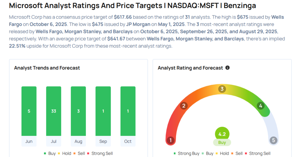Screen dimensions: 293x157
Task: Select the Sep bar in trends chart
Action: click(x=103, y=111)
